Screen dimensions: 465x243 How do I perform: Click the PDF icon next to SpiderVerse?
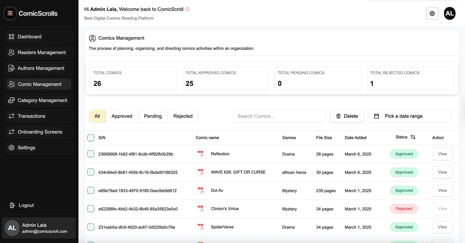point(201,227)
